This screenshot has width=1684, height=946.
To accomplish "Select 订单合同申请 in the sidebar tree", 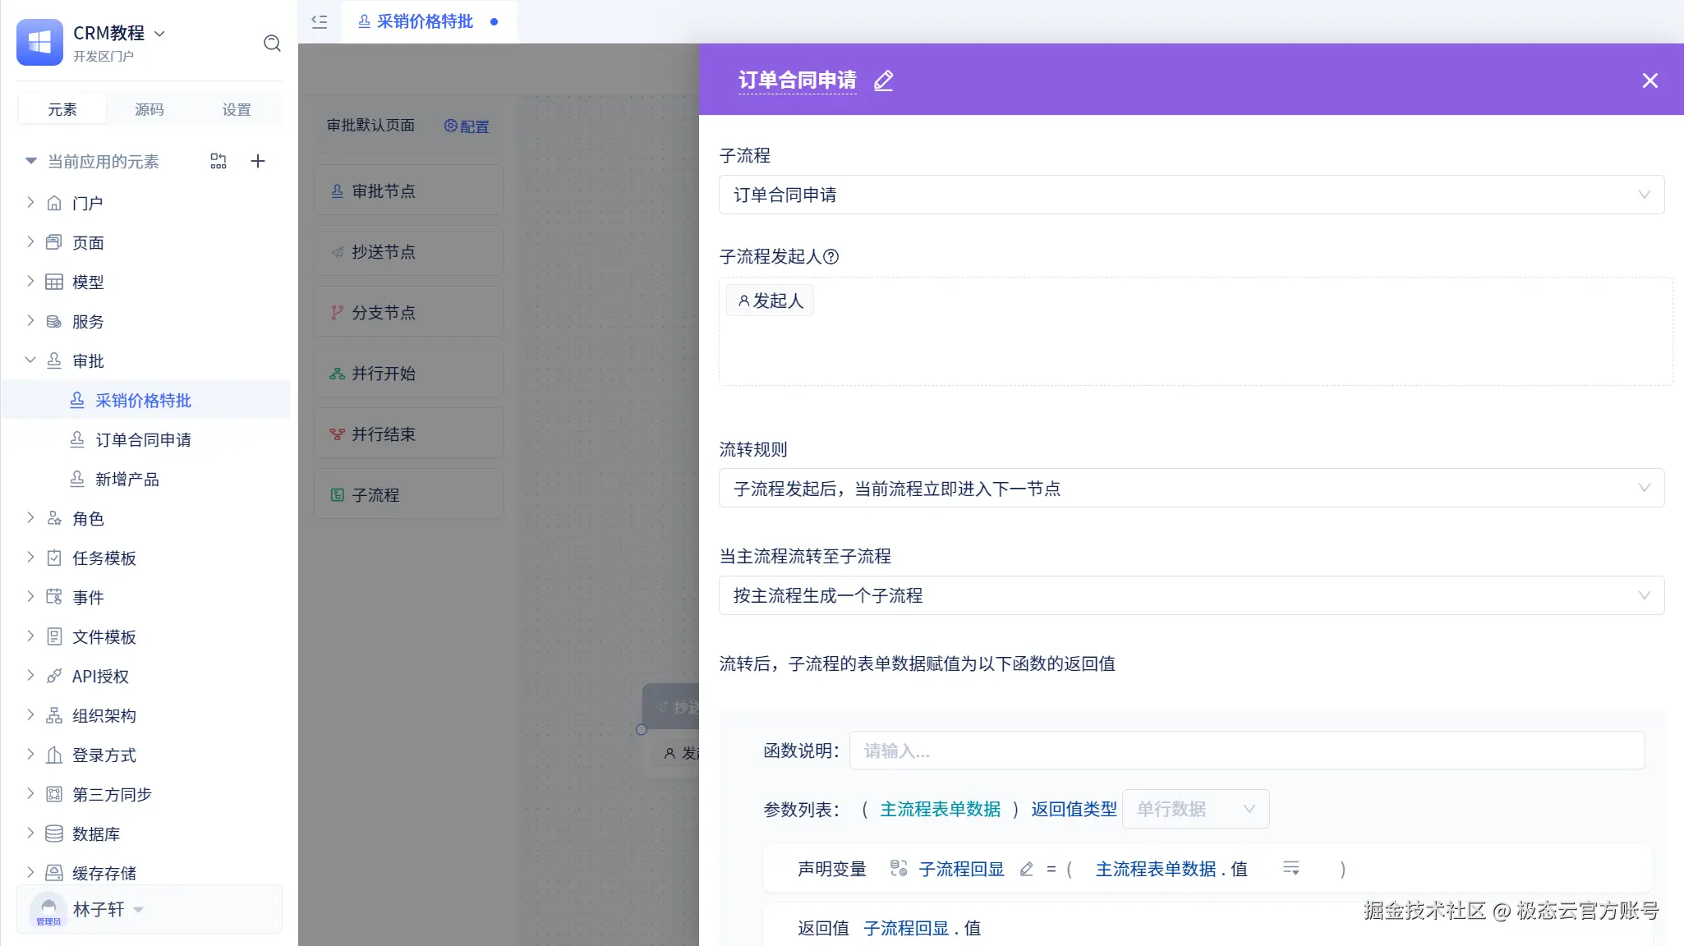I will (x=143, y=440).
